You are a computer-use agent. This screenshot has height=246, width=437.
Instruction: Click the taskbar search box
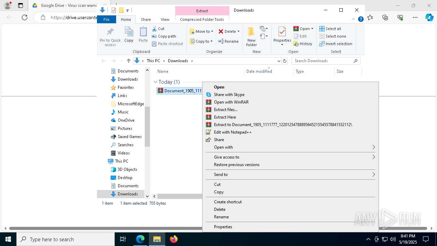(x=66, y=239)
